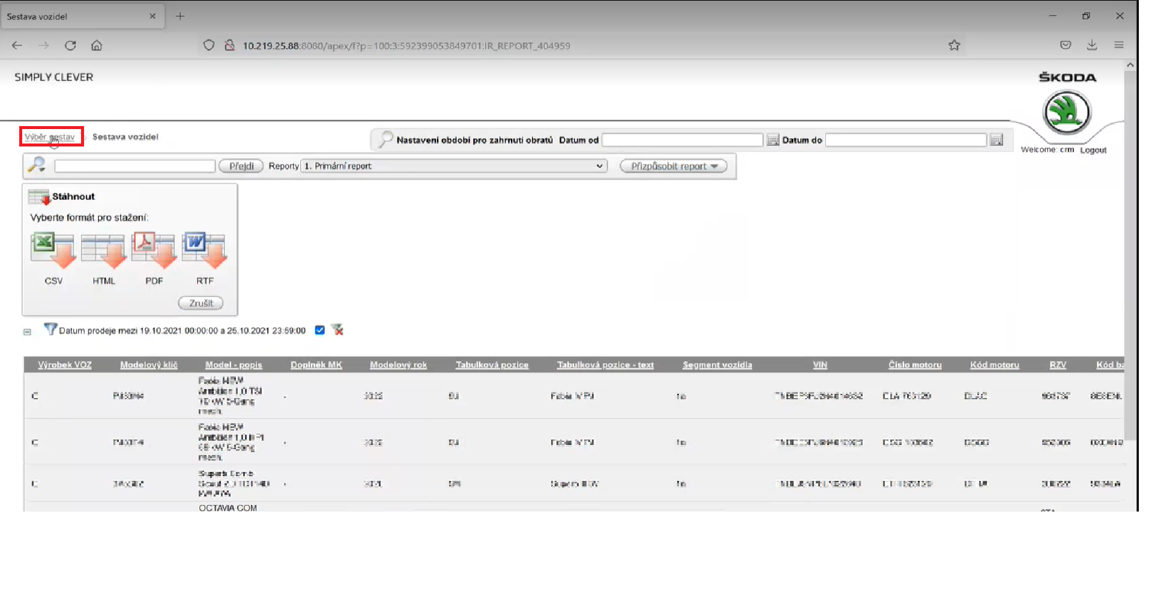Open the Reporty dropdown list

coord(454,166)
